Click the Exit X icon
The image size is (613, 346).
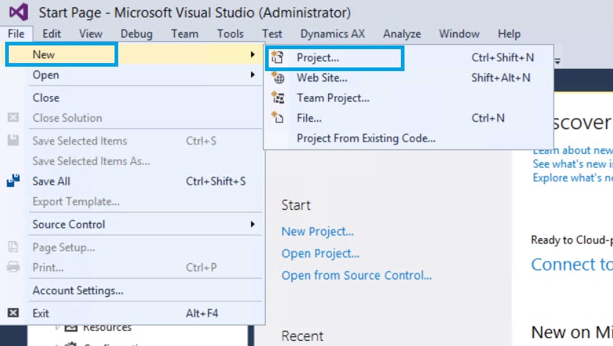coord(13,313)
